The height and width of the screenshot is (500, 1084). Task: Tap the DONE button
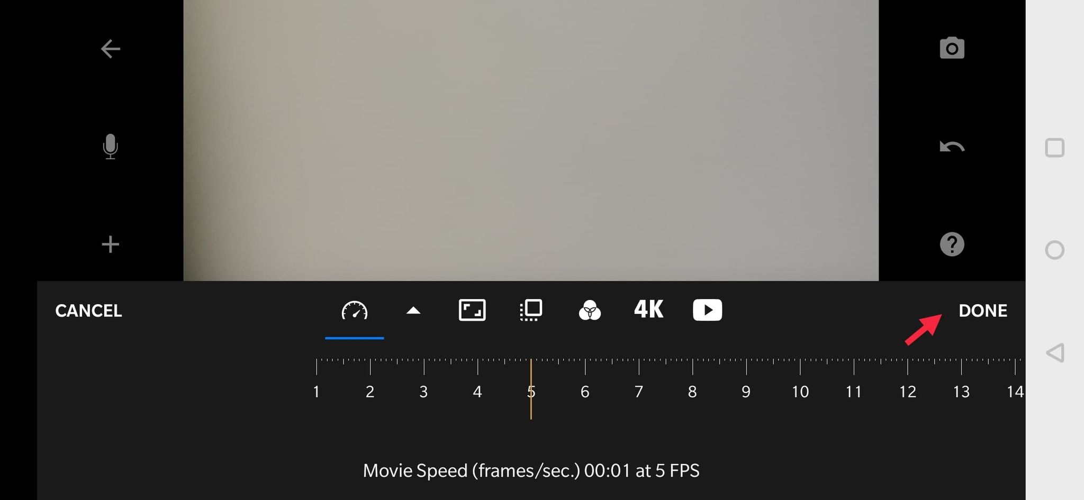pyautogui.click(x=983, y=311)
